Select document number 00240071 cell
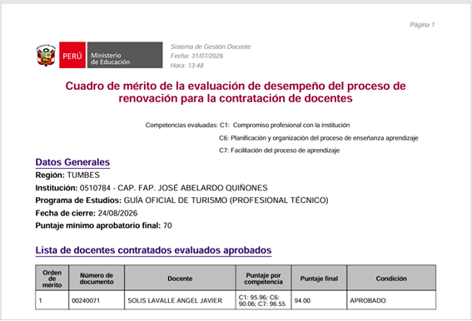 [97, 300]
